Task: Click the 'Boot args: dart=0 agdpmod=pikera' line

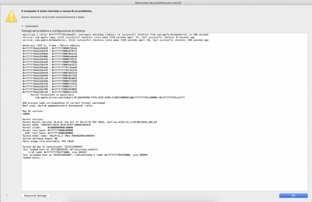Action: click(x=57, y=106)
